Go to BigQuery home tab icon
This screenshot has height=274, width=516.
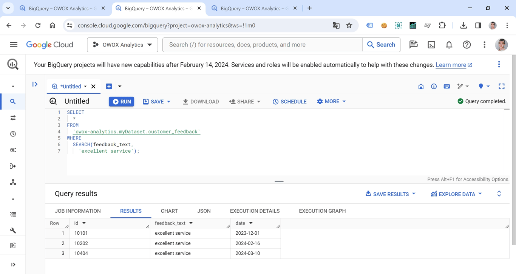click(421, 87)
